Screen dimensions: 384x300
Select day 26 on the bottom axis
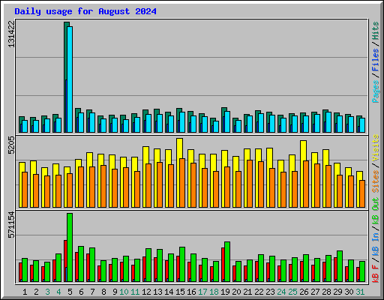coord(304,292)
